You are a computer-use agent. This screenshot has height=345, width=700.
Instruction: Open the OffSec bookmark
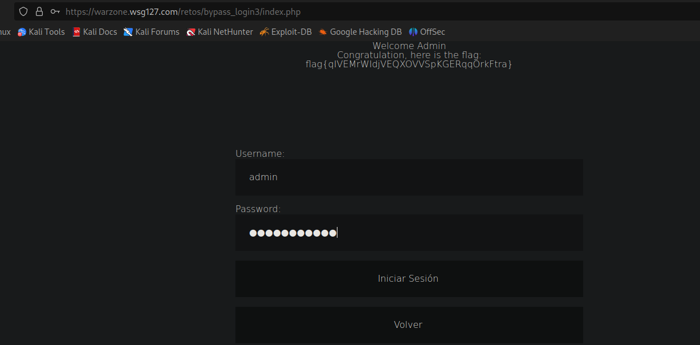[x=427, y=32]
